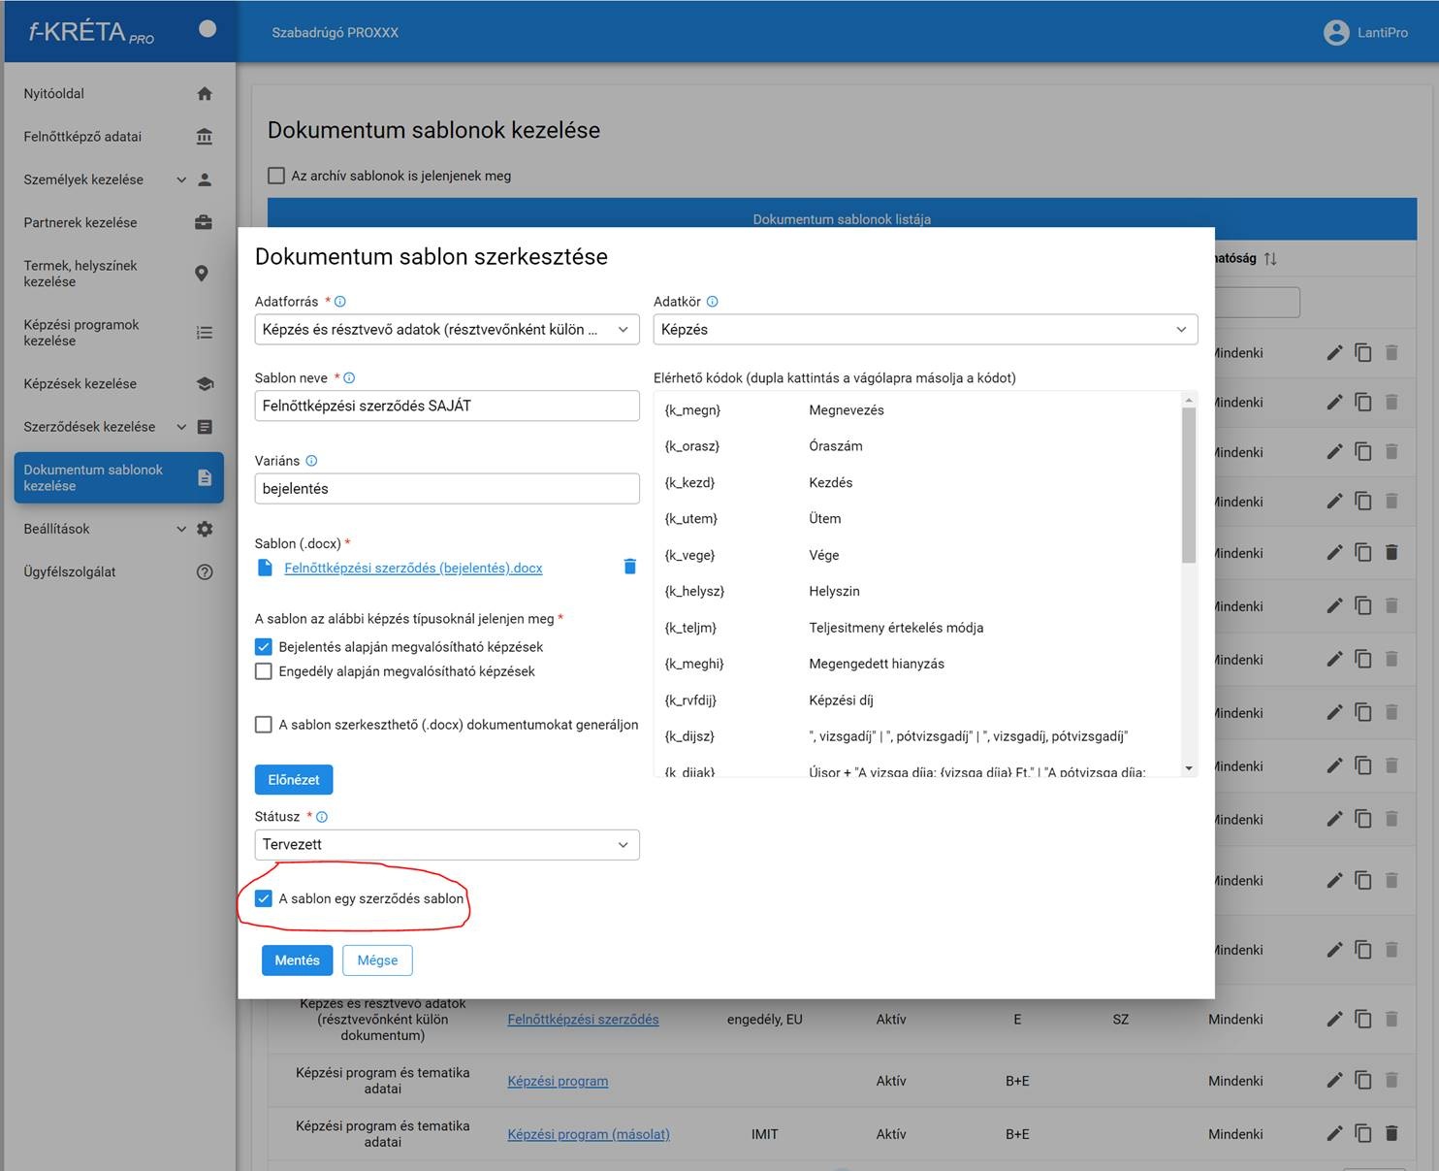Screen dimensions: 1439x1171
Task: Click the Személyek kezelése person icon
Action: tap(205, 179)
